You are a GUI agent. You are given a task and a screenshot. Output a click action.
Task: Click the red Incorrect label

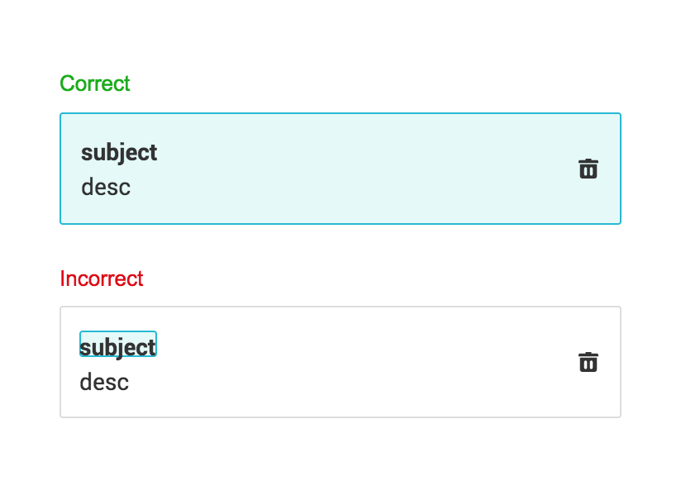pyautogui.click(x=102, y=279)
